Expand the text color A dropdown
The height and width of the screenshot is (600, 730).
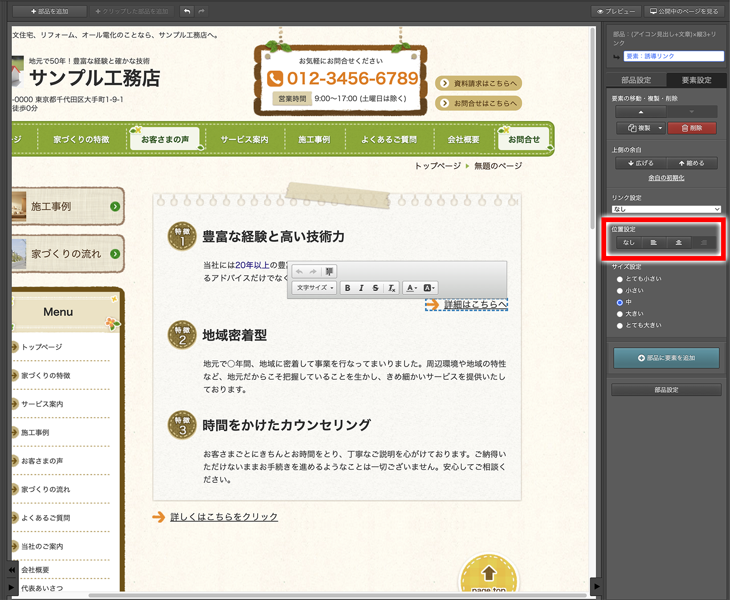[x=412, y=288]
